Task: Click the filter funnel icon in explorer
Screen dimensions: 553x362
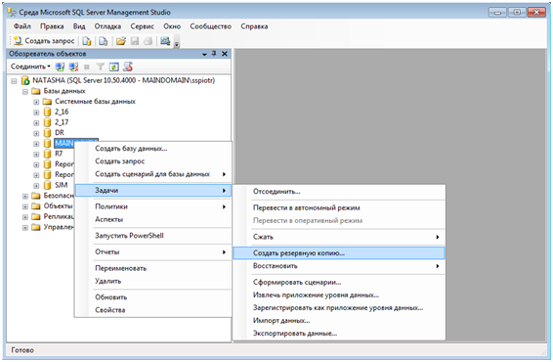Action: pos(101,67)
